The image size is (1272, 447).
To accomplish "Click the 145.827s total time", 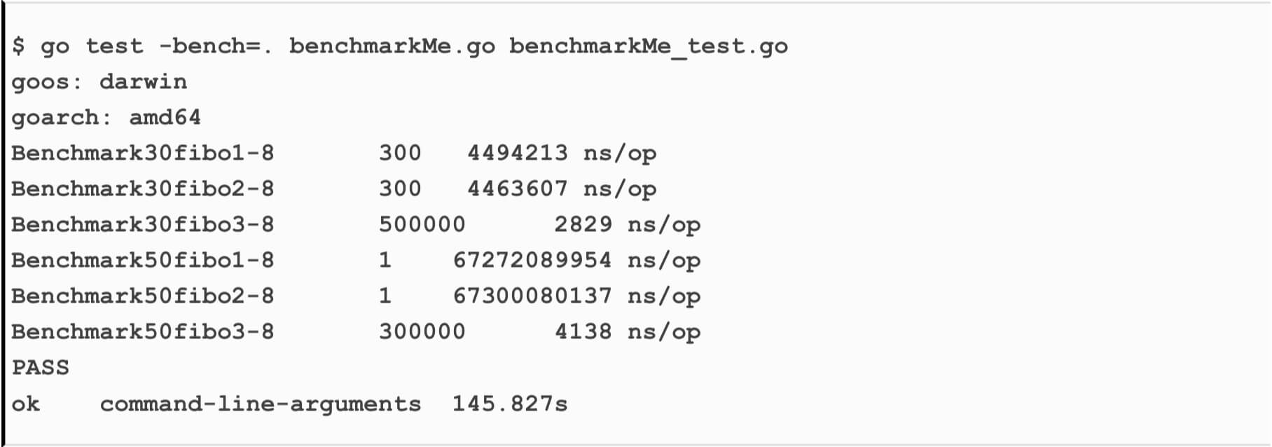I will pos(510,404).
